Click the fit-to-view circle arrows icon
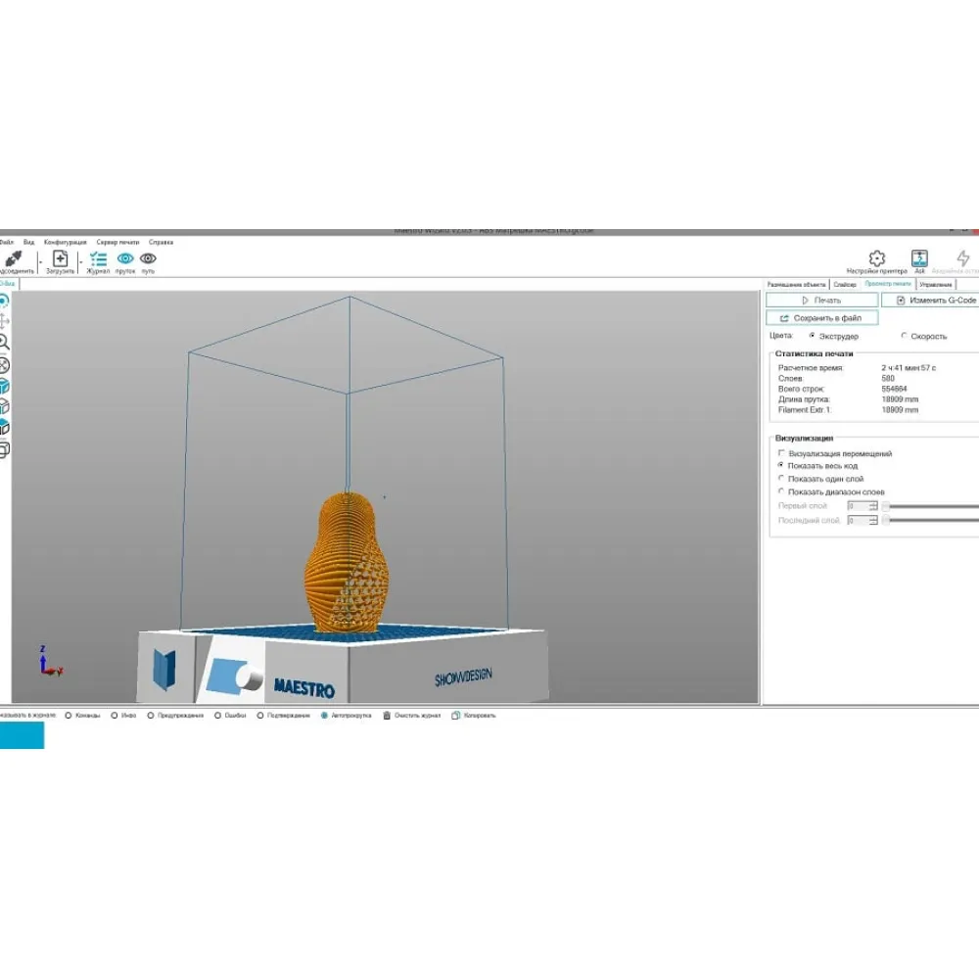979x979 pixels. pyautogui.click(x=4, y=365)
